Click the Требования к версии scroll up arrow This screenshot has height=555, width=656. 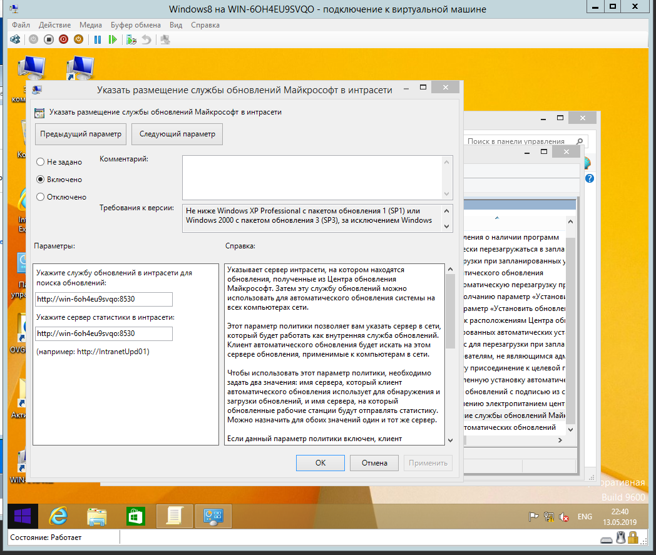[x=447, y=211]
